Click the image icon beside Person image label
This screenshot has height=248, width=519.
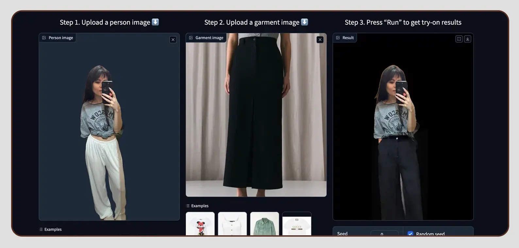(x=44, y=38)
